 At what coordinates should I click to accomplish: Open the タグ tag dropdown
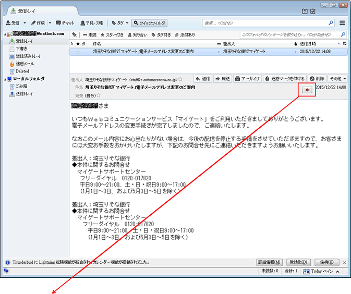pyautogui.click(x=120, y=23)
